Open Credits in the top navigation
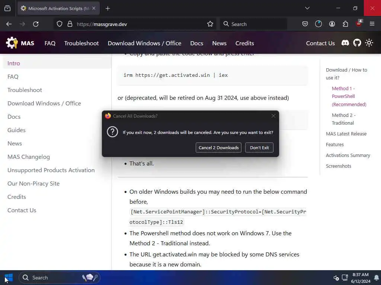Screen dimensions: 381x285 [x=244, y=43]
